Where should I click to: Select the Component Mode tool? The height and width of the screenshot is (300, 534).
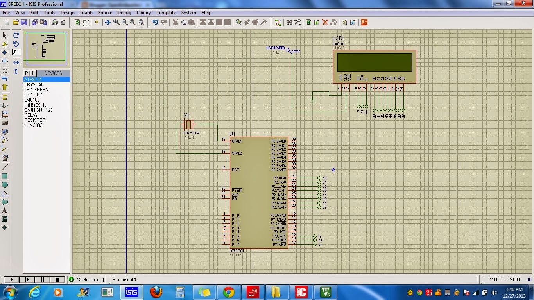[x=5, y=44]
